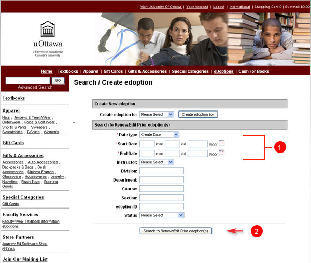Click the Journey Ed Software Shop link
Screen dimensions: 311x263
tap(24, 244)
